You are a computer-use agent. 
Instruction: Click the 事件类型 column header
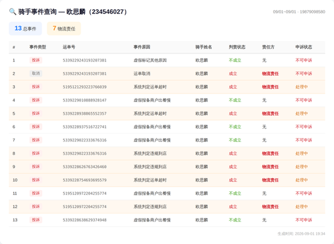coord(37,47)
